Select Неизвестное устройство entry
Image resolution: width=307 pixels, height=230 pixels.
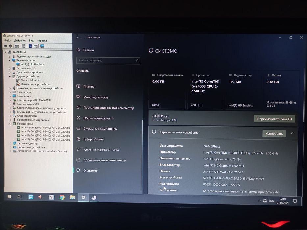36,84
